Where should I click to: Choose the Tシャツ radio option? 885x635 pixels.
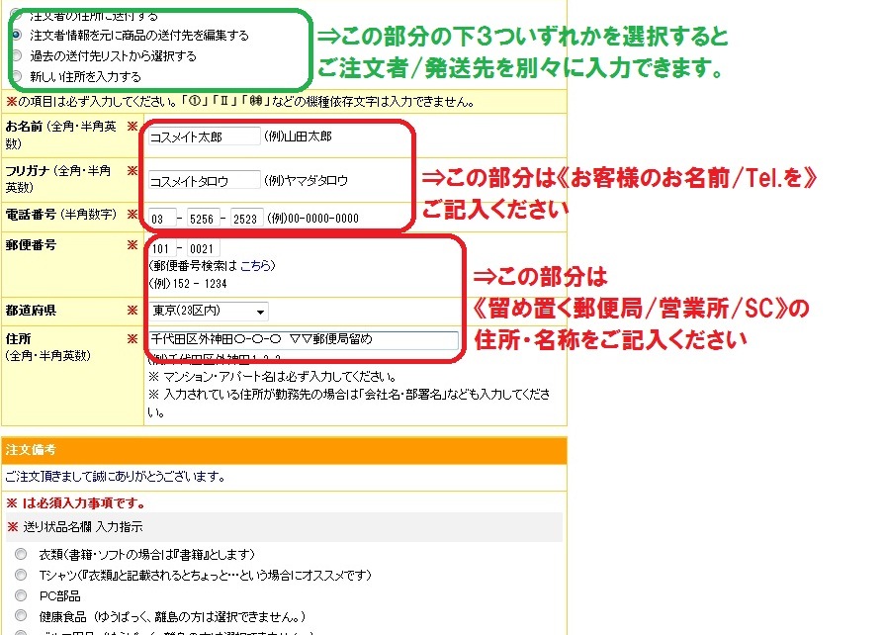coord(21,575)
